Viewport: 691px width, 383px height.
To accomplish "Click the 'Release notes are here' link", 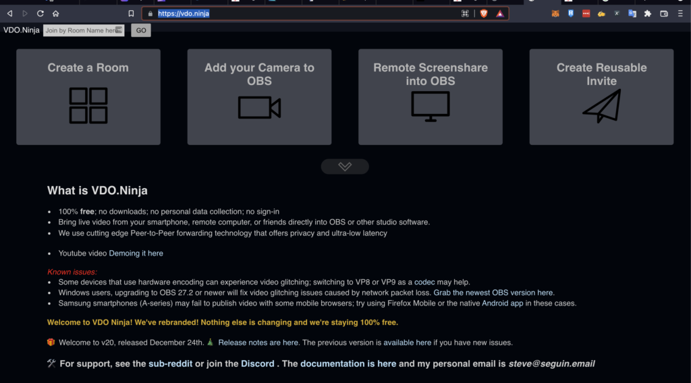I will [258, 343].
